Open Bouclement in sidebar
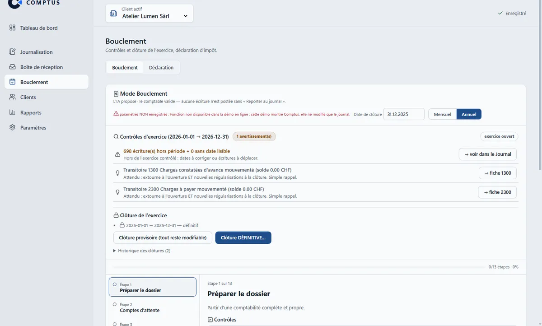Screen dimensions: 542x326 click(47, 82)
